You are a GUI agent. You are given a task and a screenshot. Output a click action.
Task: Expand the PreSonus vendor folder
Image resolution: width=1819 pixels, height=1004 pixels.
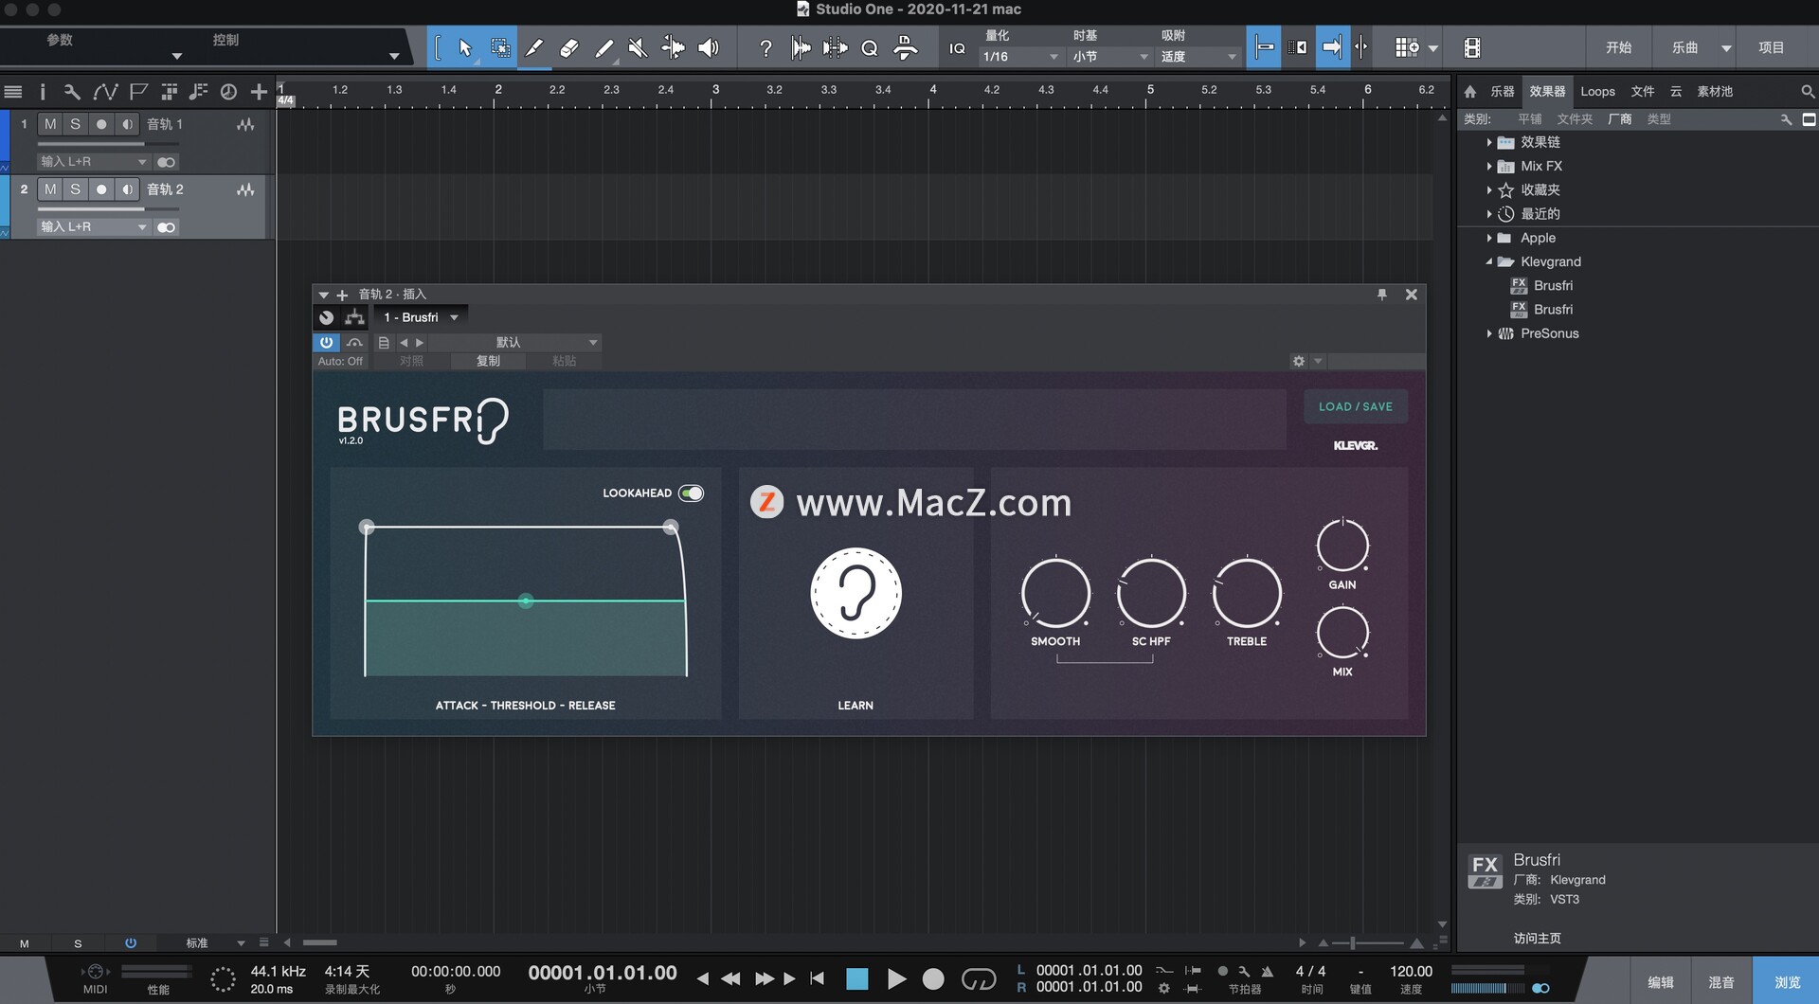pyautogui.click(x=1489, y=333)
